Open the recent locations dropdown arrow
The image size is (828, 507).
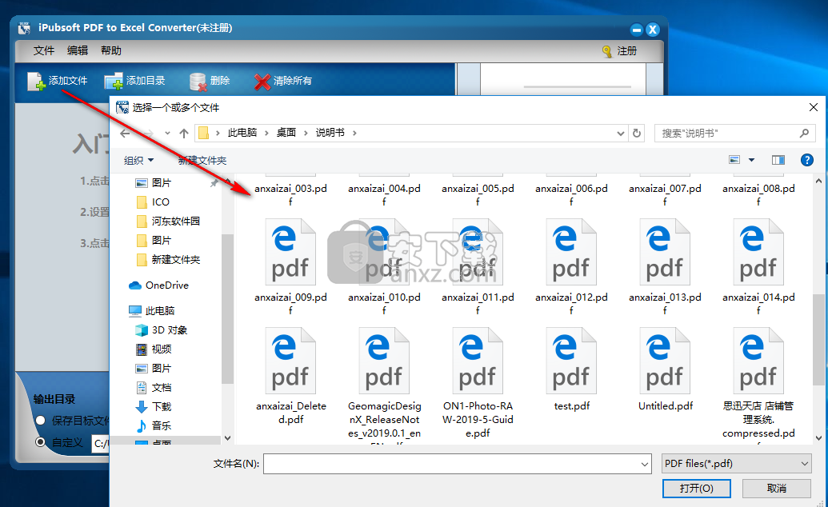coord(167,133)
